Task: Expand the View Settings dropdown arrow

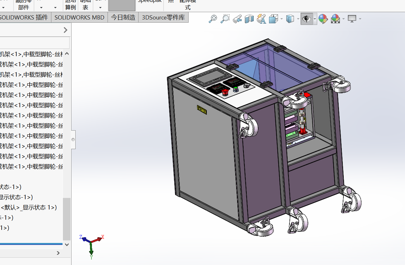Action: pyautogui.click(x=360, y=19)
